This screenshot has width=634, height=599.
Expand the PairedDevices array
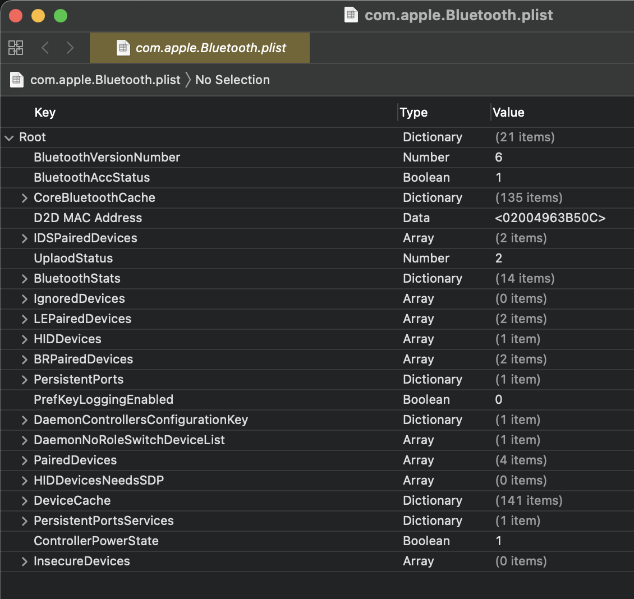(x=24, y=460)
